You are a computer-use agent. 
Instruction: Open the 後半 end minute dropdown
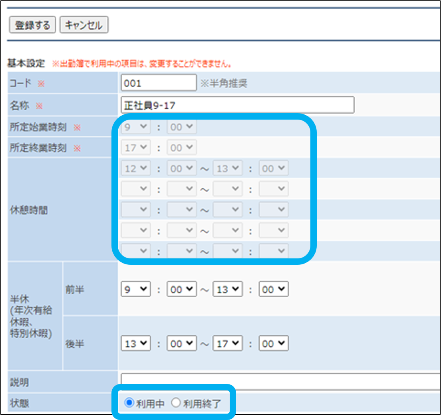point(274,343)
